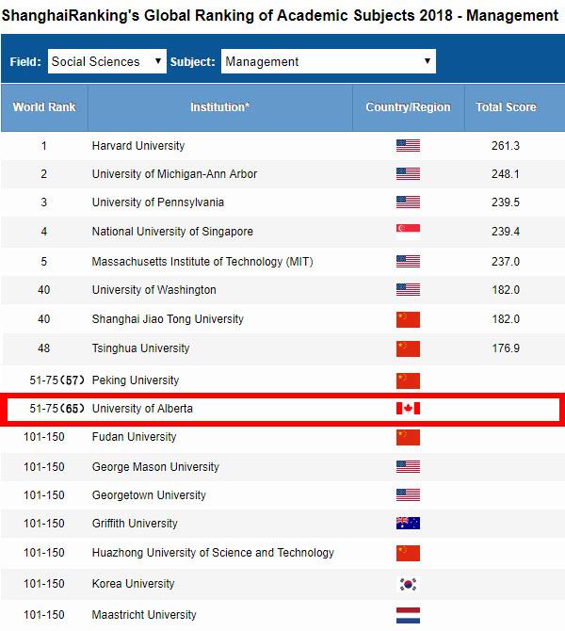Viewport: 565px width, 631px height.
Task: Open the Field dropdown showing Social Sciences
Action: pyautogui.click(x=107, y=61)
